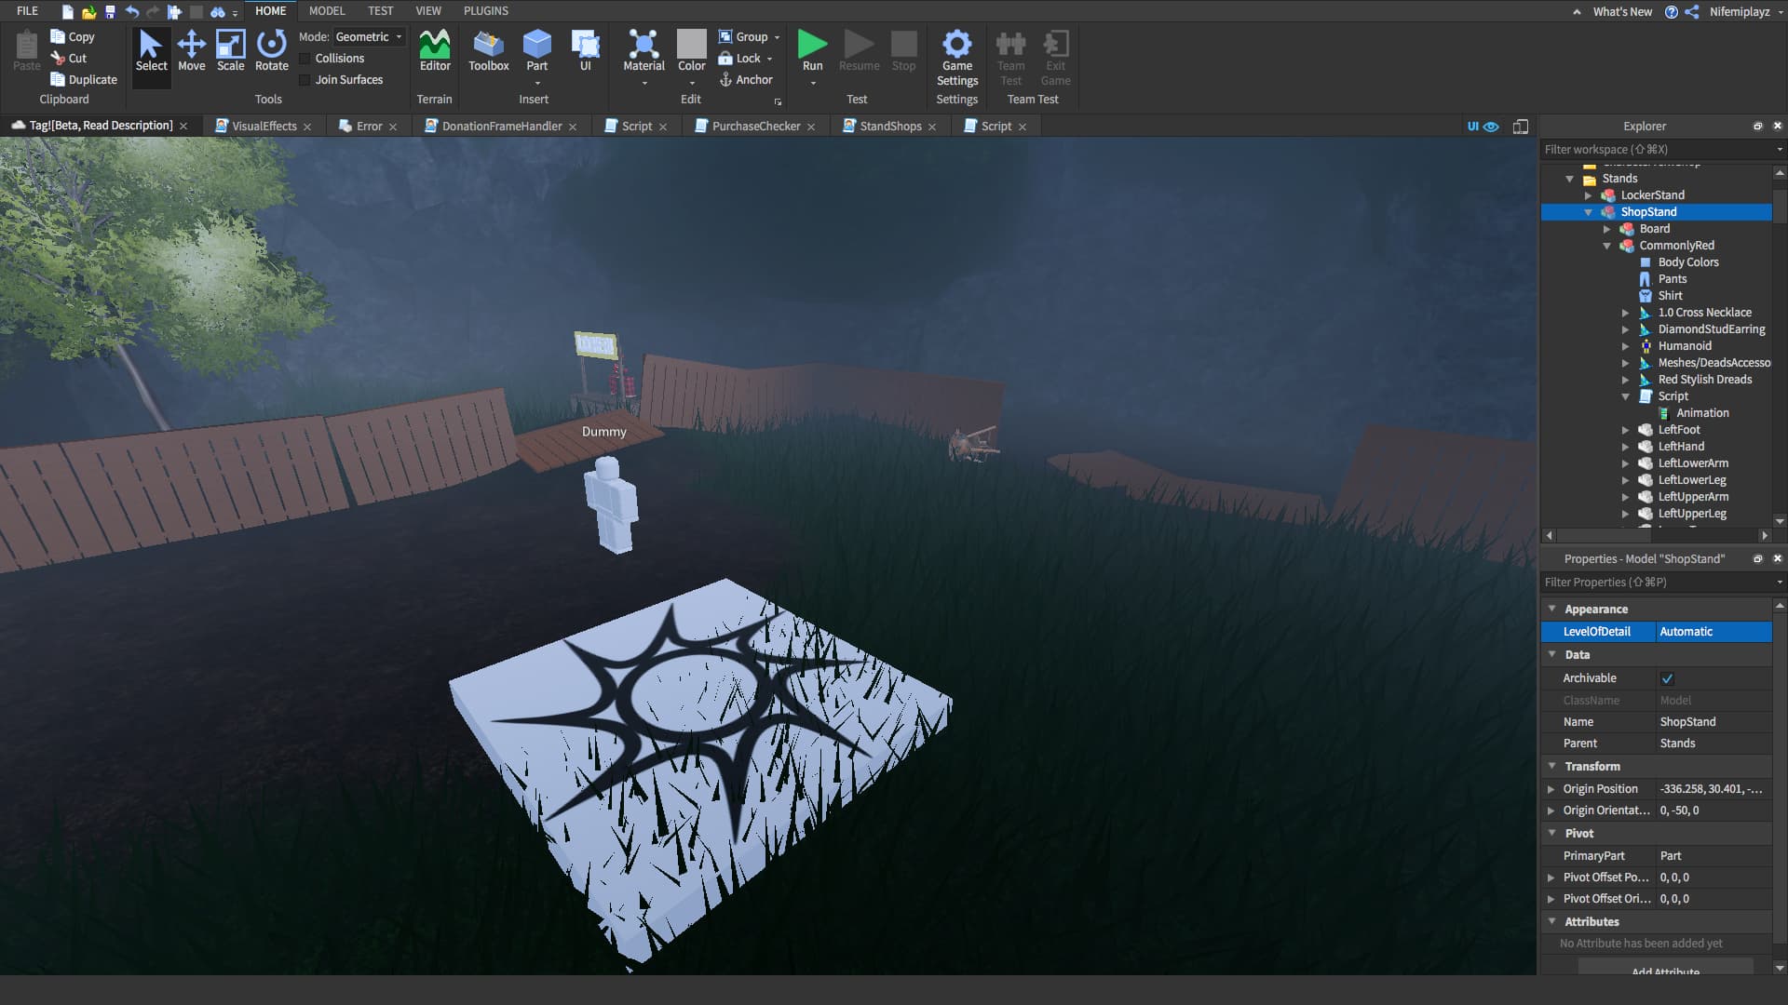Viewport: 1788px width, 1005px height.
Task: Choose the Rotate tool
Action: coord(271,50)
